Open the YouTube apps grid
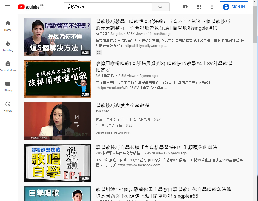258x201 pixels. pyautogui.click(x=199, y=7)
